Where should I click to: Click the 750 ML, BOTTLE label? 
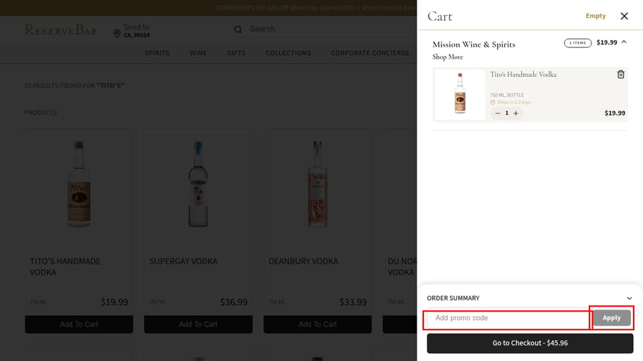pos(507,95)
